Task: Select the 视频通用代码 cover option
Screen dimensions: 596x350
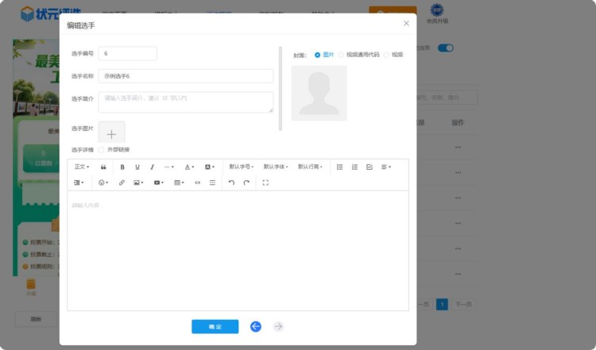Action: [342, 55]
